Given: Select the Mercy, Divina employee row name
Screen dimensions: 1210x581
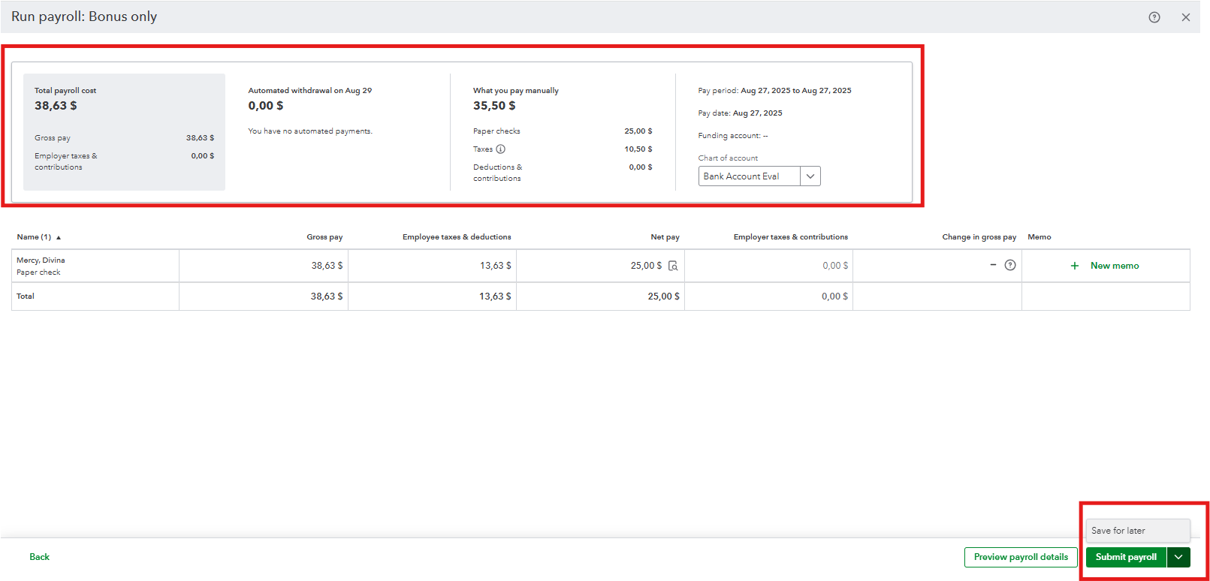Looking at the screenshot, I should (41, 260).
